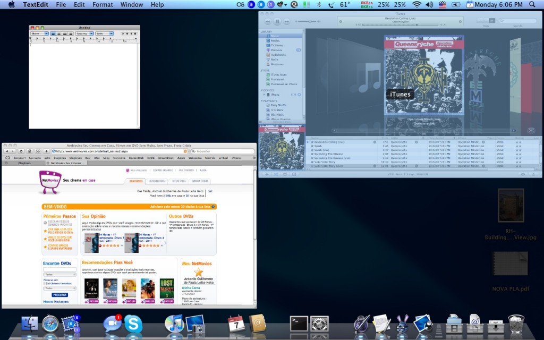Open the MINHA CONTA tab on NetMovies
The image size is (544, 340).
point(200,181)
